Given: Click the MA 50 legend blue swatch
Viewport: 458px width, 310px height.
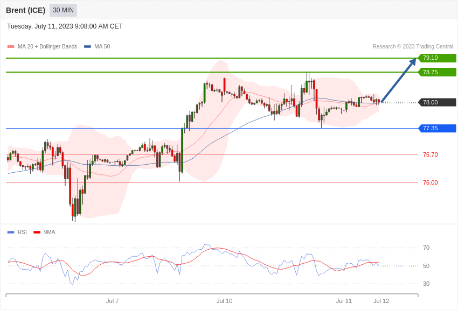Looking at the screenshot, I should click(x=87, y=46).
